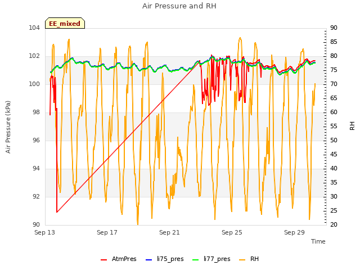Click the RH axis value 50
The image size is (360, 270).
point(334,140)
